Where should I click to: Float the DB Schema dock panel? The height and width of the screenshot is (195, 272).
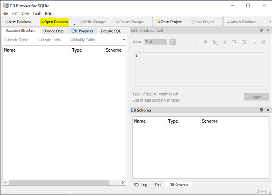pos(261,110)
